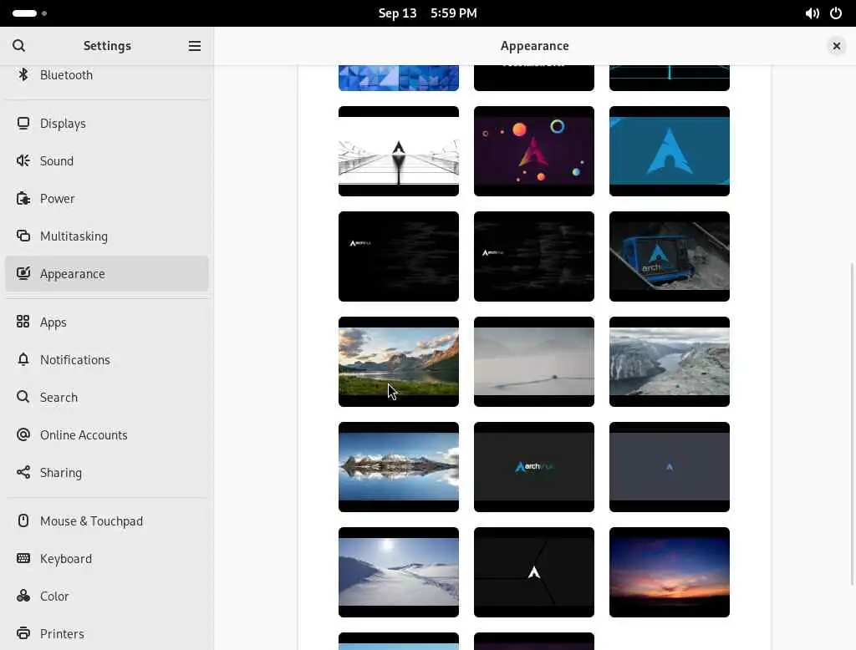Image resolution: width=856 pixels, height=650 pixels.
Task: Choose the solid blue Arch logo wallpaper
Action: tap(670, 151)
